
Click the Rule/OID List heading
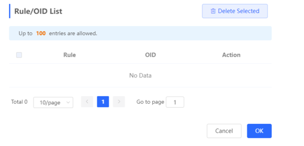(x=38, y=11)
